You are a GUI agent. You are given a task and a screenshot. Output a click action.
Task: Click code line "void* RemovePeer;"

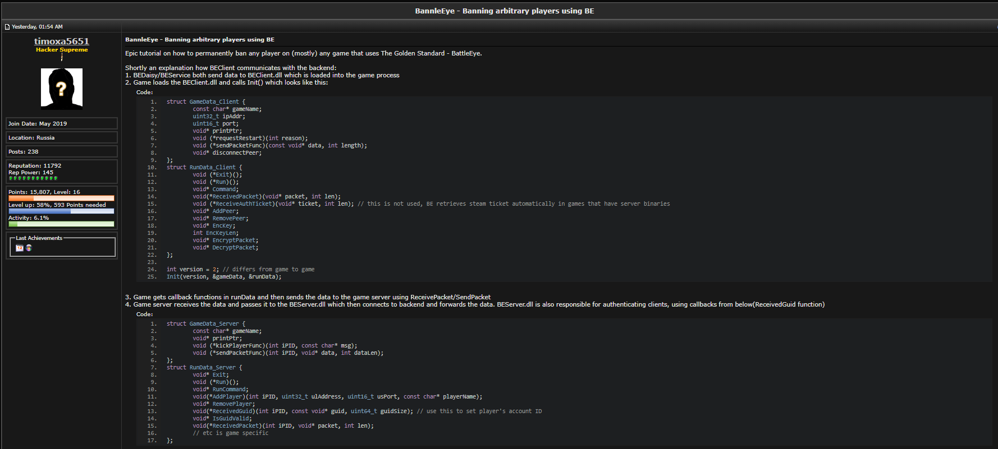click(221, 219)
